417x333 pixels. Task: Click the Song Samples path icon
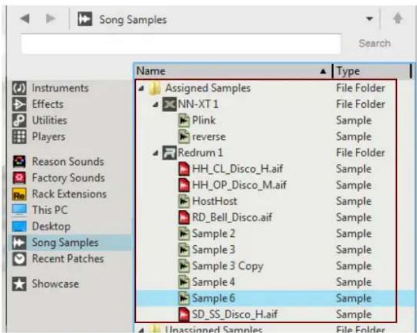point(85,19)
